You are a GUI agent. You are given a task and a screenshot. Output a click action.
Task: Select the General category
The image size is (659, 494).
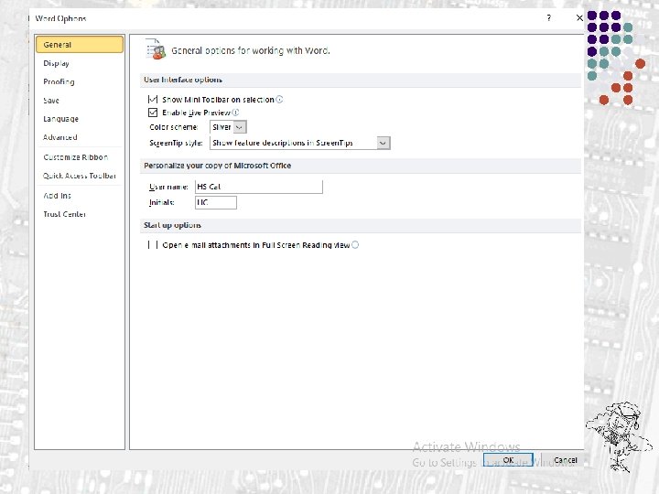coord(80,45)
